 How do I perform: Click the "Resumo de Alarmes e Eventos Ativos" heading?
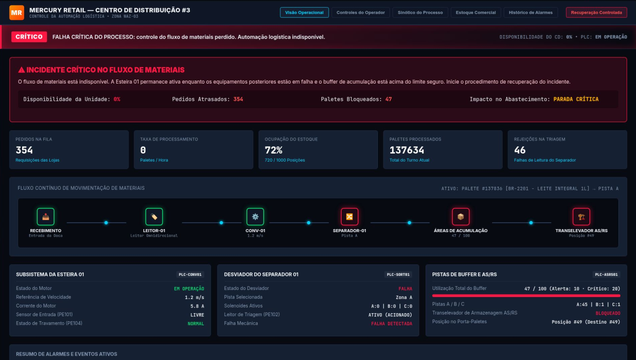[66, 354]
